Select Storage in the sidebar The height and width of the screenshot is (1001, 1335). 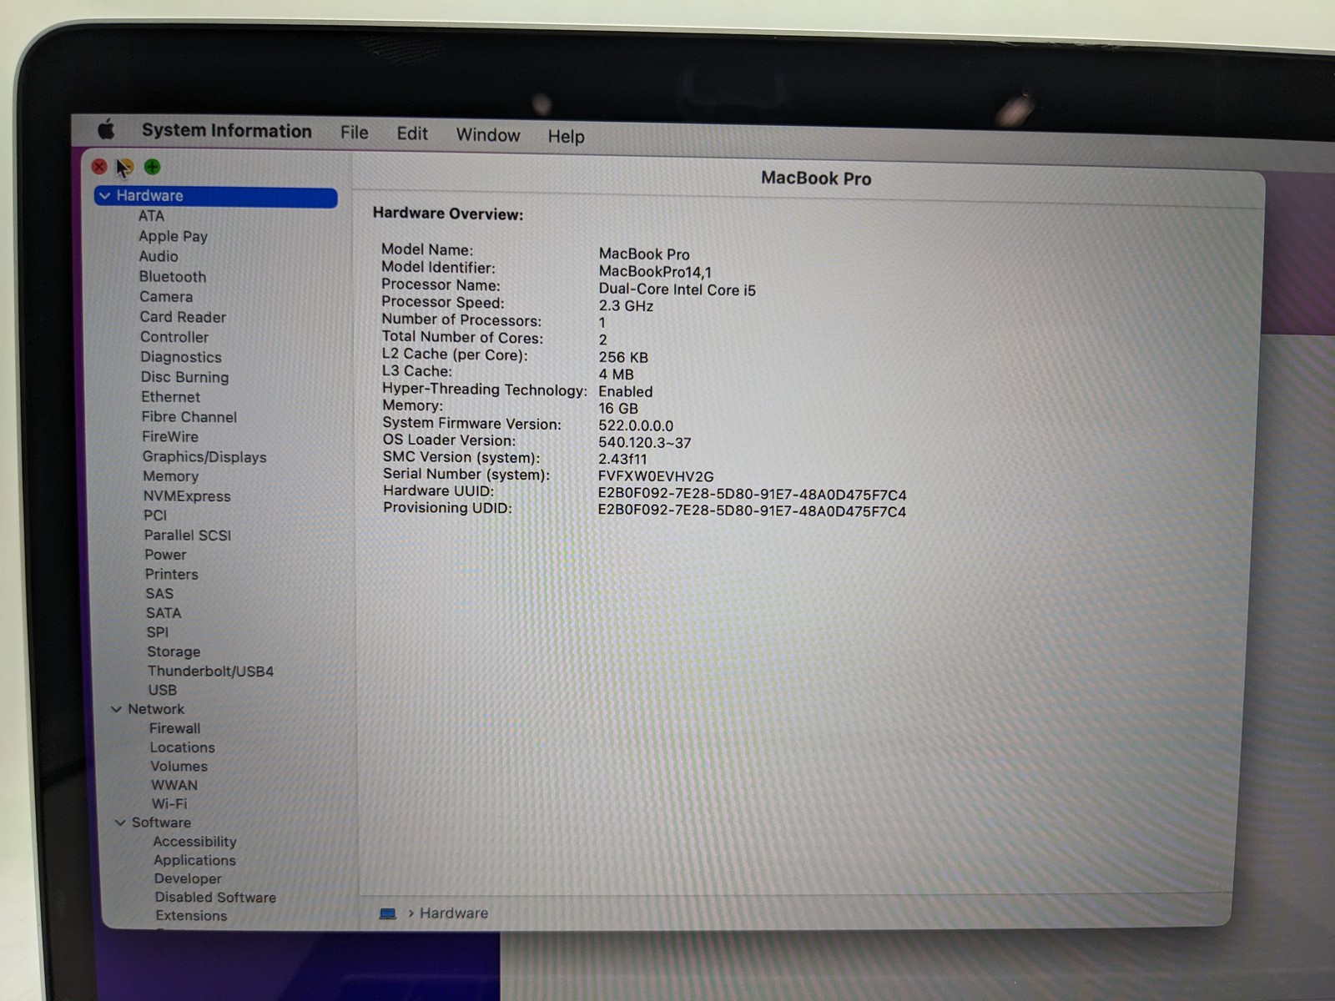(x=174, y=651)
